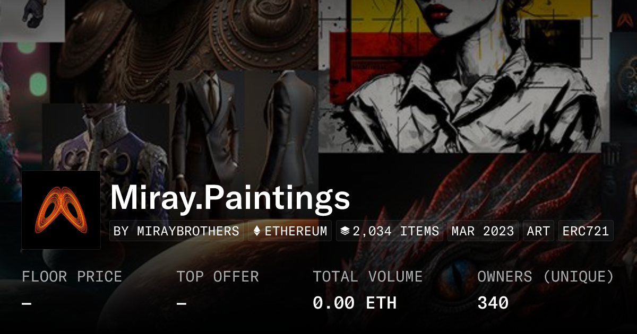Open the BY MIRAYBROTHERS creator tag
Viewport: 637px width, 334px height.
click(176, 231)
